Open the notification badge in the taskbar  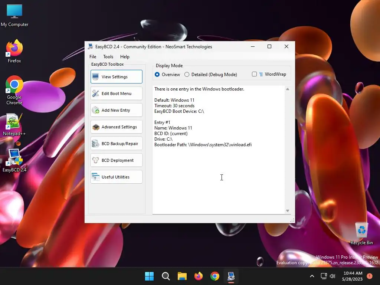point(370,276)
